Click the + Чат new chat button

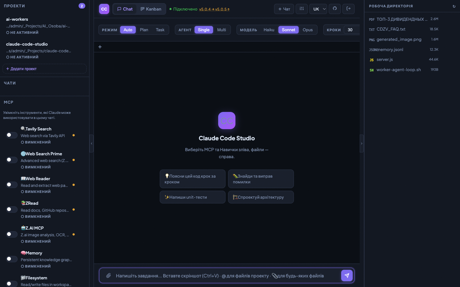284,9
